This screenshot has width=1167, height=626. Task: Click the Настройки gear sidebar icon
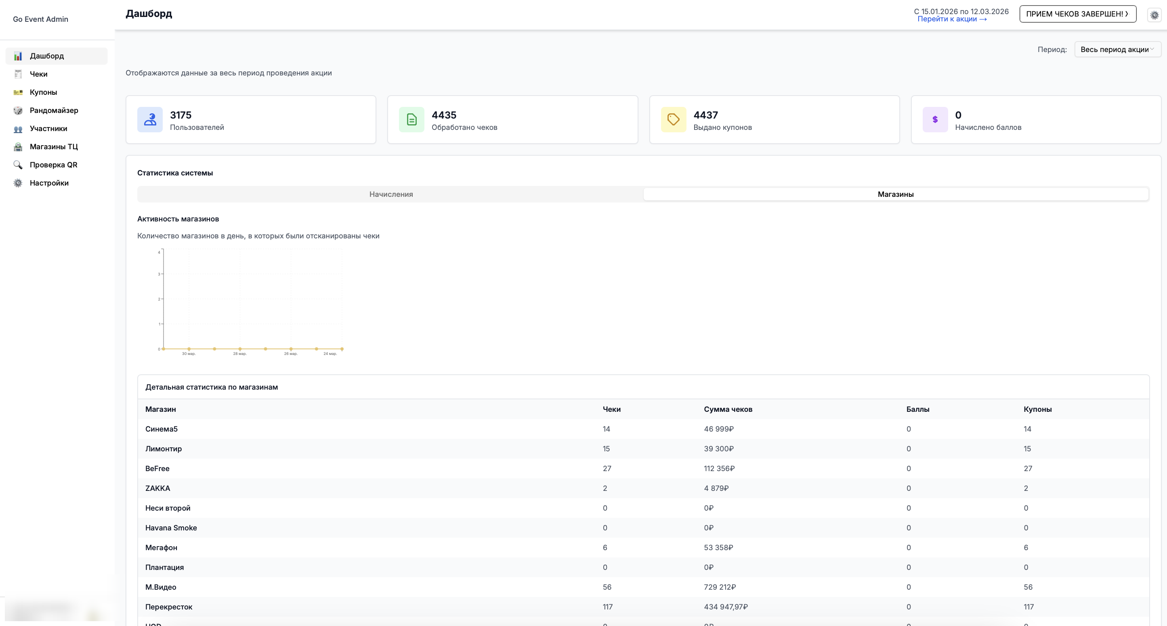point(18,183)
